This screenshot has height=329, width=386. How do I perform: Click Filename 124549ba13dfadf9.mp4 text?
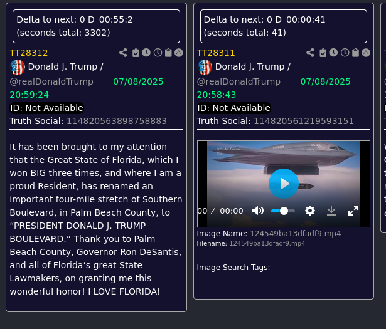267,243
